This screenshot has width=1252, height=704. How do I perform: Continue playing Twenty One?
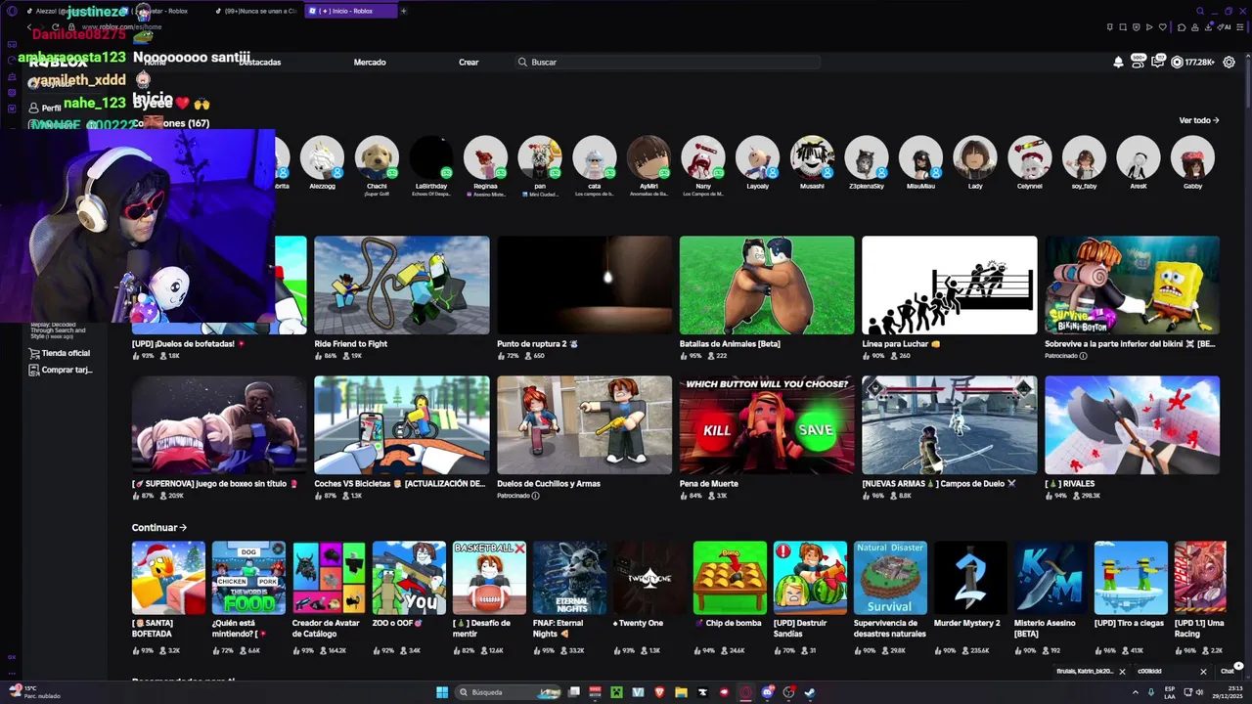(649, 578)
